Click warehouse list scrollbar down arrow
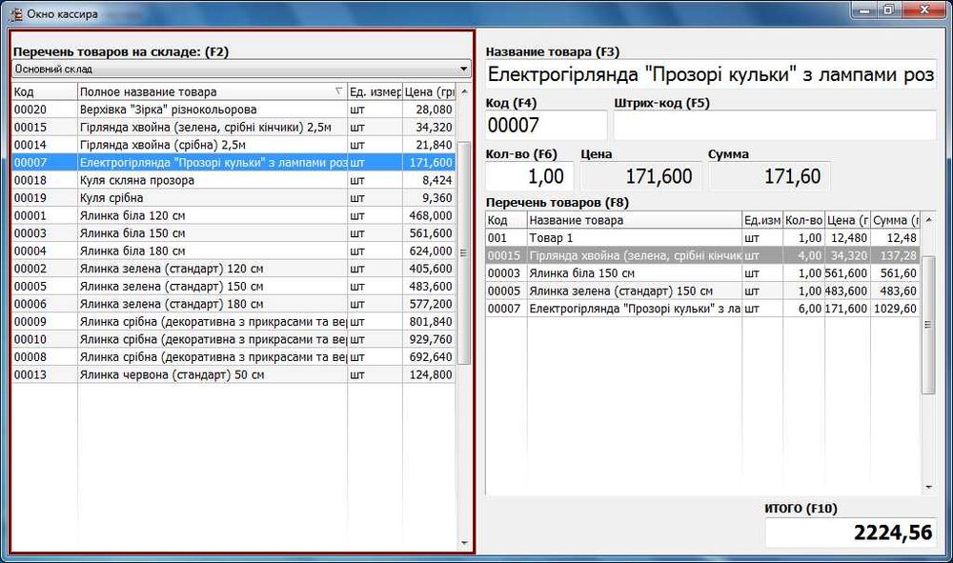Viewport: 953px width, 563px height. pos(464,543)
